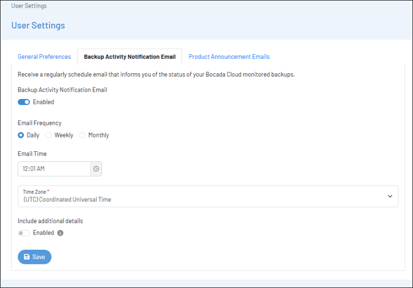Click the Weekly label text

[64, 135]
